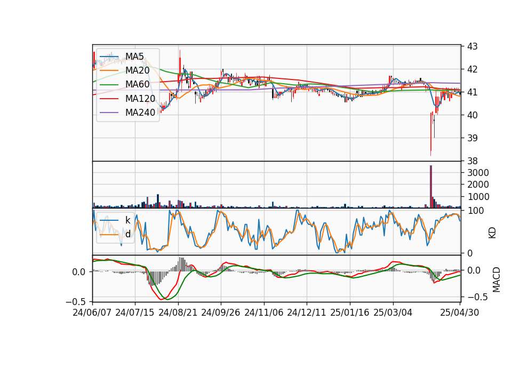
Task: Click the 25/04/30 date axis label
Action: tap(460, 313)
